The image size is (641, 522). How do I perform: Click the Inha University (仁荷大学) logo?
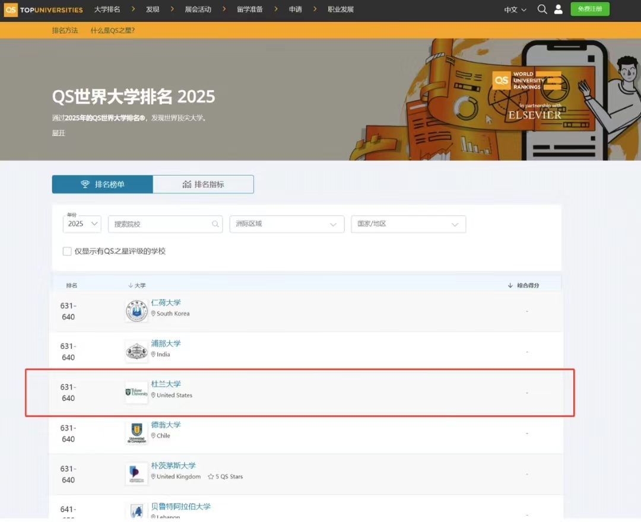[137, 311]
